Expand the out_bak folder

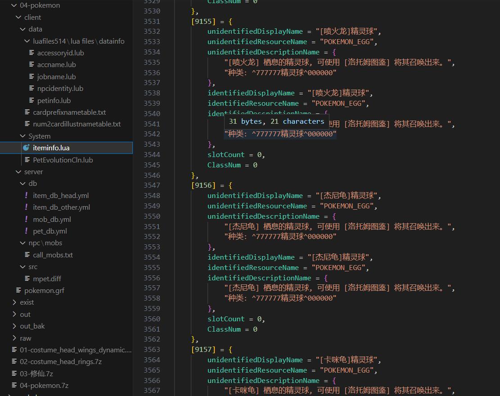click(x=14, y=326)
